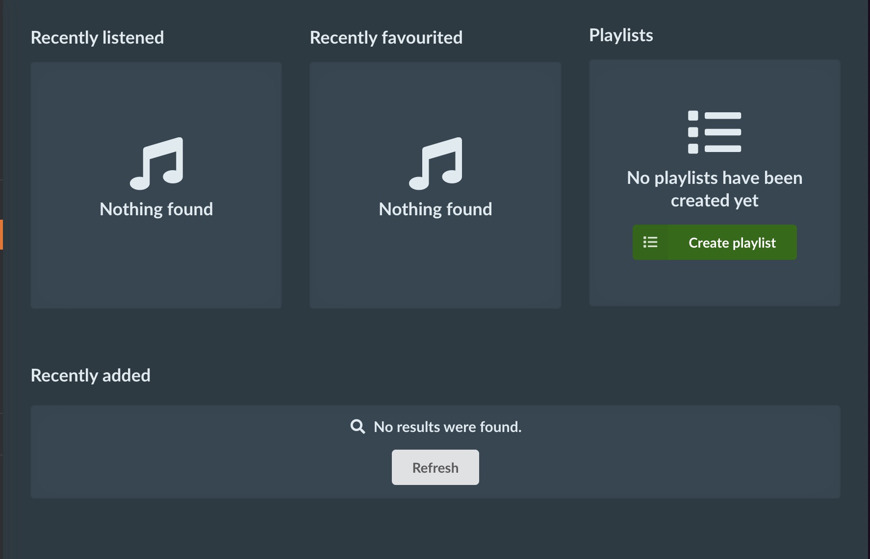Viewport: 870px width, 559px height.
Task: Open the Recently listened section heading
Action: point(98,37)
